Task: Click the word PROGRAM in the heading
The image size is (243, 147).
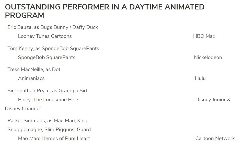Action: (25, 15)
